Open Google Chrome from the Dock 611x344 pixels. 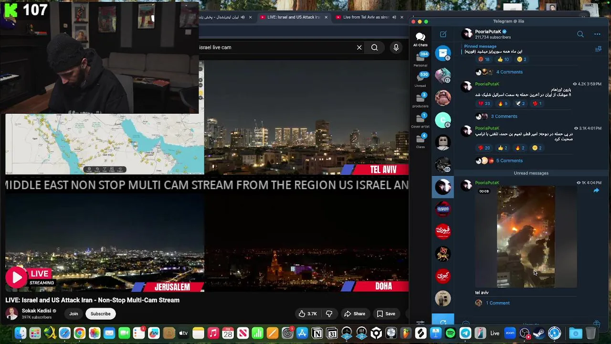[80, 333]
